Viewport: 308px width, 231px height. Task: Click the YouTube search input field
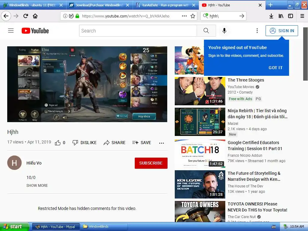[138, 31]
